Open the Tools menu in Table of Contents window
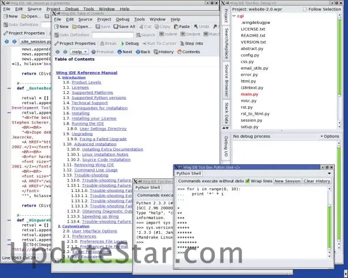The image size is (348, 278). 139,19
